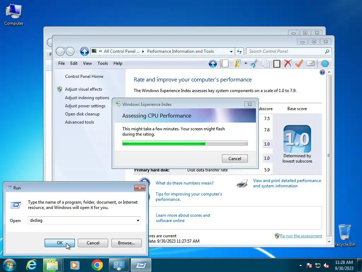Click the orange checkmark Properties icon
This screenshot has width=362, height=272.
pyautogui.click(x=299, y=63)
